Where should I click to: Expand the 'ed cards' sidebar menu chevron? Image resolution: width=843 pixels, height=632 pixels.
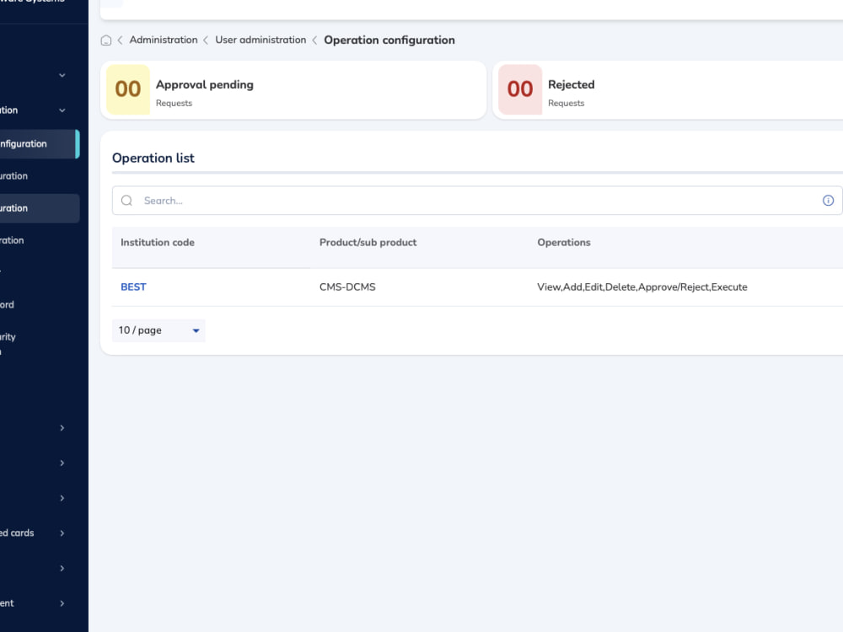[62, 533]
